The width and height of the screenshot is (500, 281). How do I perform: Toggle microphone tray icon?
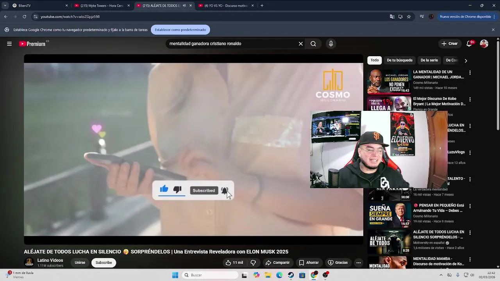457,275
